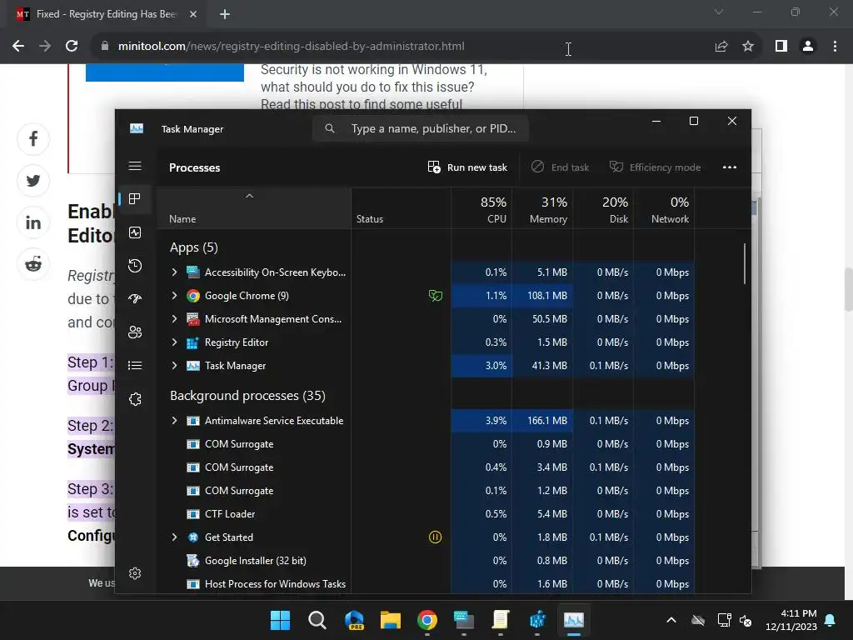Expand the Google Chrome (9) process group
Screen dimensions: 853x640
pyautogui.click(x=174, y=296)
